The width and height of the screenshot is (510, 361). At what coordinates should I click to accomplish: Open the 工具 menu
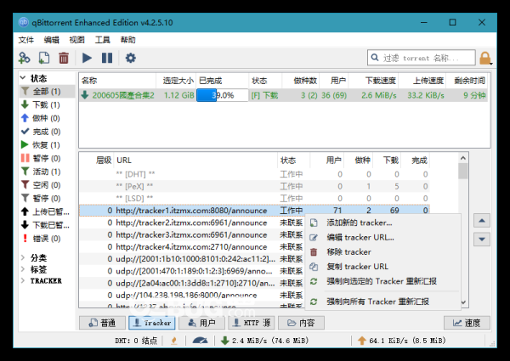pyautogui.click(x=103, y=40)
